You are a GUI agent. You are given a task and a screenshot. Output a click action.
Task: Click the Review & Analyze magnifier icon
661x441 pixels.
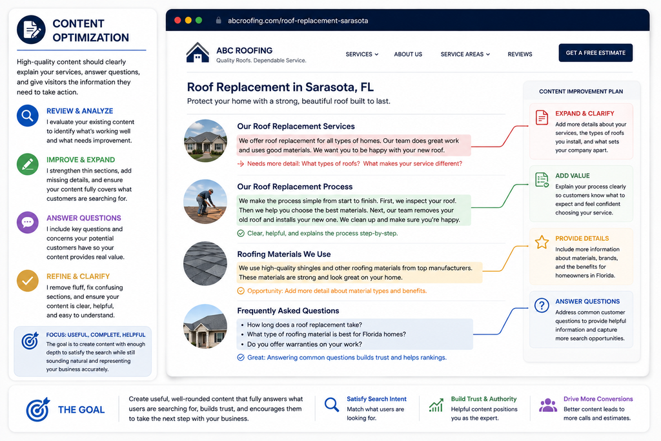pyautogui.click(x=27, y=116)
